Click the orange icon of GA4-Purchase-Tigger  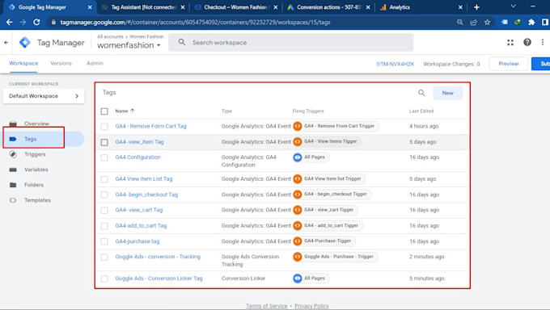pyautogui.click(x=298, y=241)
